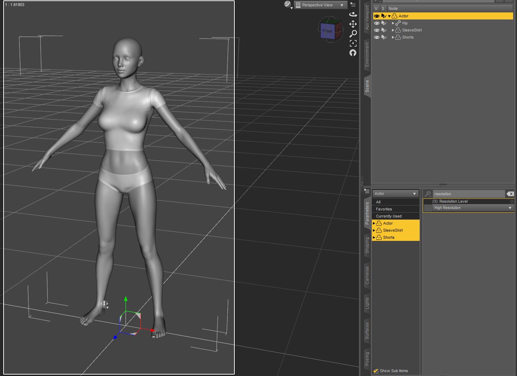Switch to the Cameras tab
Viewport: 517px width, 376px height.
(367, 275)
